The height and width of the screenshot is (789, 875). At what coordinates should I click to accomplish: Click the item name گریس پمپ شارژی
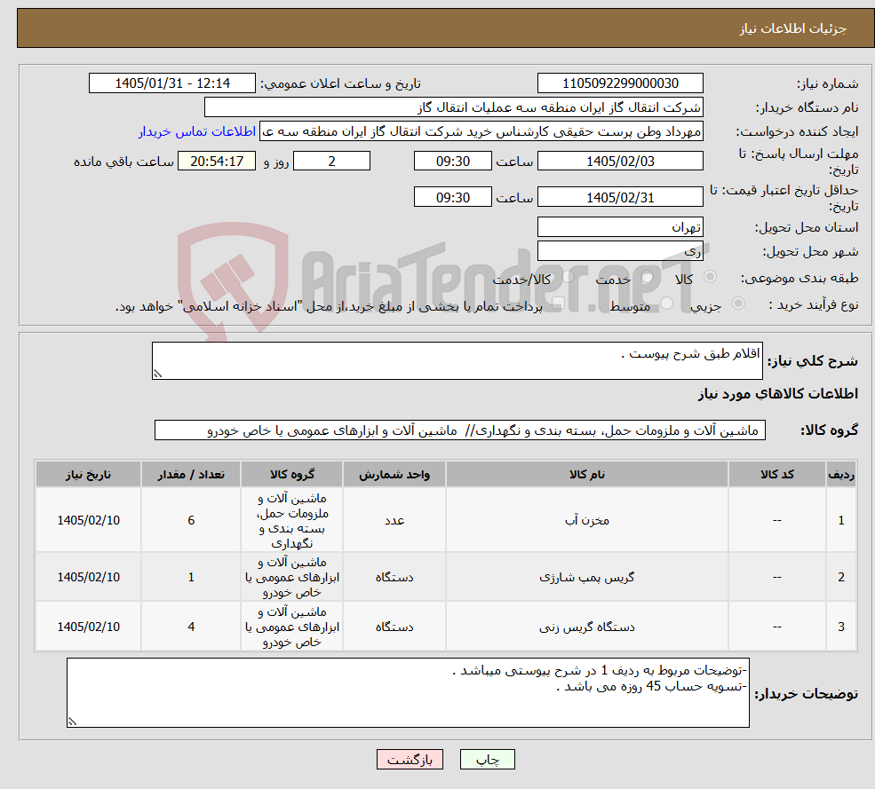(x=587, y=577)
